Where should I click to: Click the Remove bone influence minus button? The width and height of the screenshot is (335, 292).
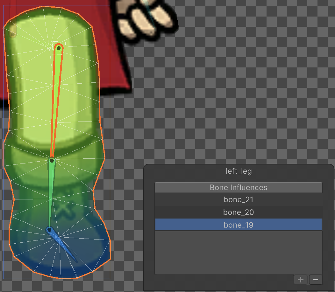tap(316, 280)
